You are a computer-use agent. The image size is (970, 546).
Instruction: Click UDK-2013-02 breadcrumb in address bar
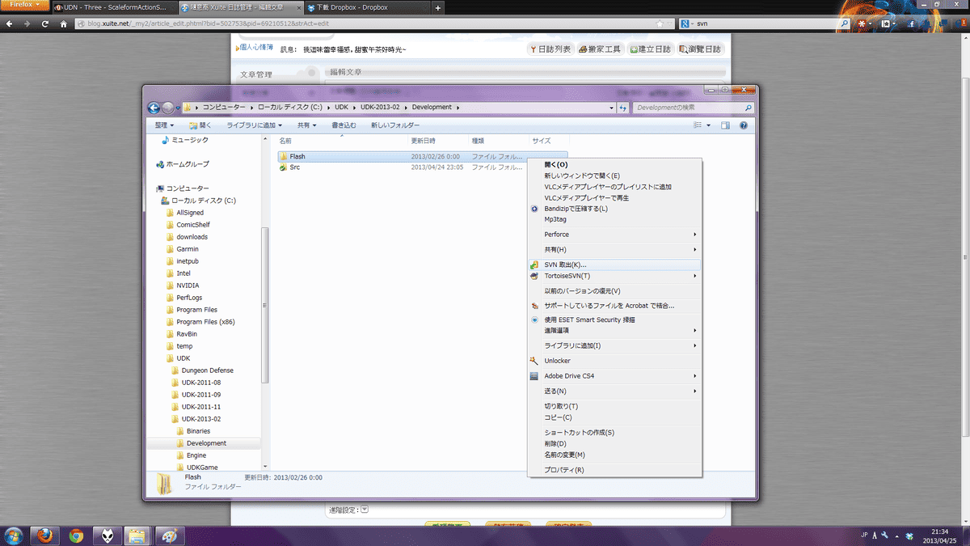(382, 107)
